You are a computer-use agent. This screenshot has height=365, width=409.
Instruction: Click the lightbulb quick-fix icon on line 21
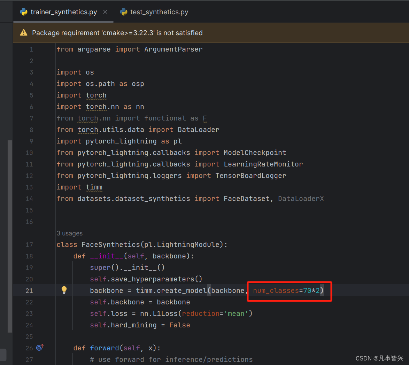[x=64, y=290]
